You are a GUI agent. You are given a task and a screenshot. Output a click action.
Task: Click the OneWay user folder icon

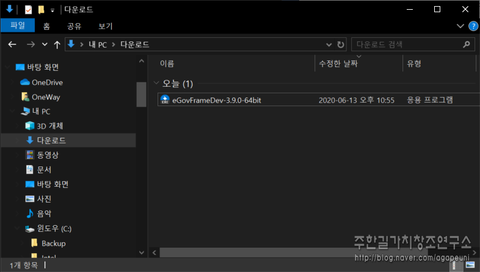point(25,97)
